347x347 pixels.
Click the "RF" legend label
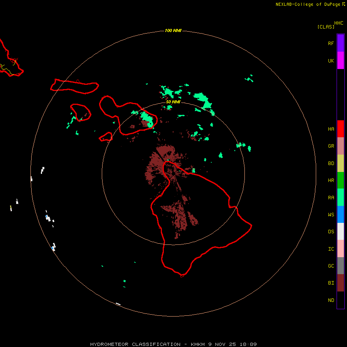click(x=331, y=43)
